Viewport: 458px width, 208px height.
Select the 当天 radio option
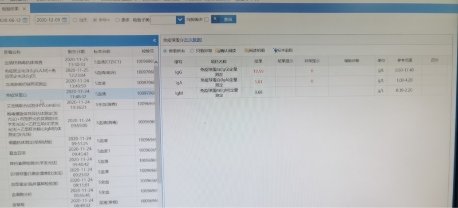click(x=75, y=20)
